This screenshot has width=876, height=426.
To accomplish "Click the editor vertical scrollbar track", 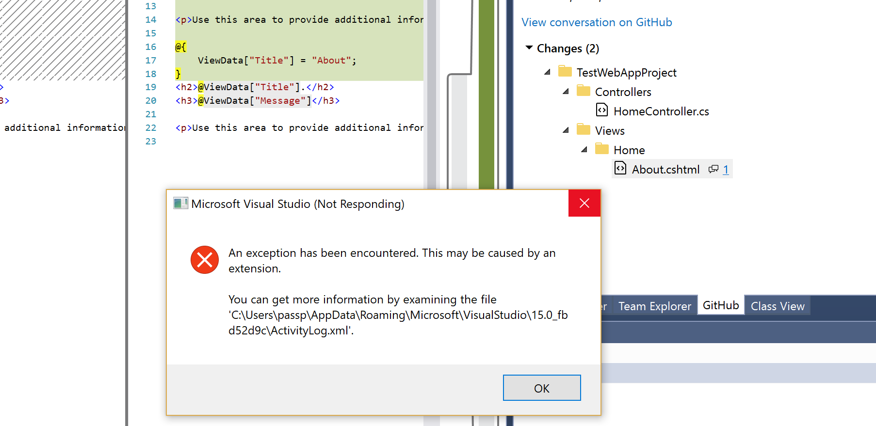I will 431,95.
